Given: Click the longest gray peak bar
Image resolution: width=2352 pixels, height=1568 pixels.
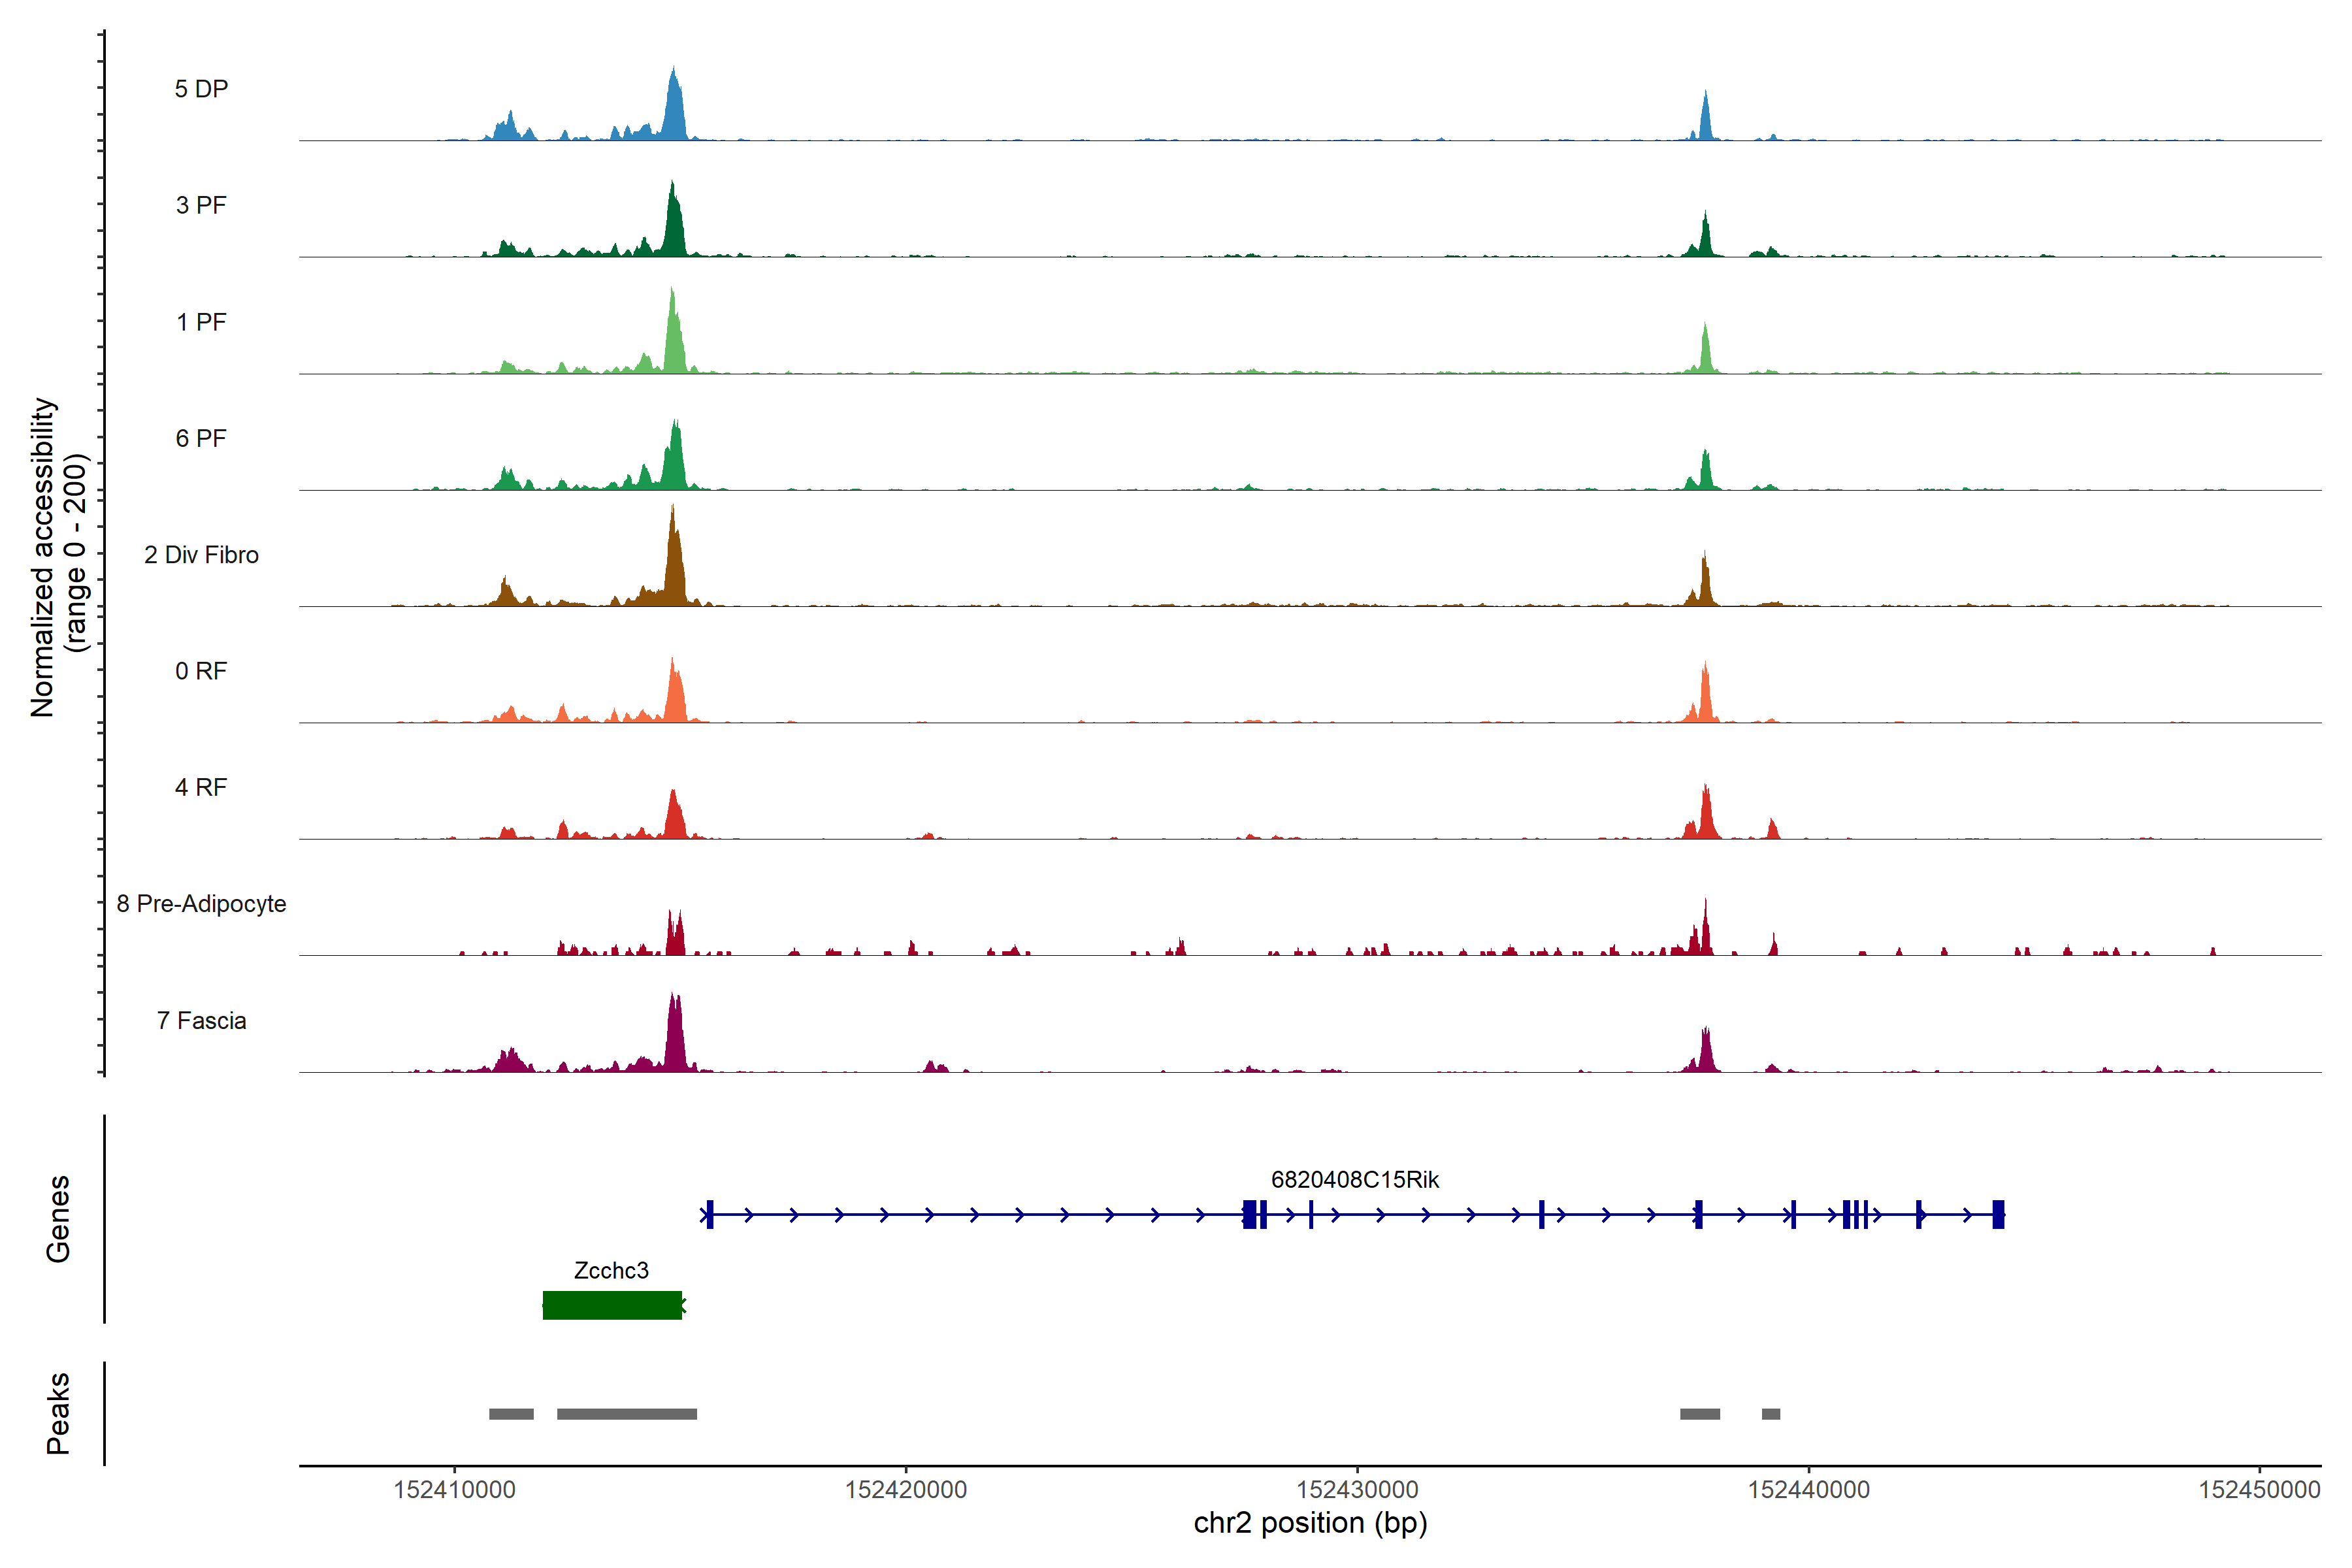Looking at the screenshot, I should coord(627,1414).
